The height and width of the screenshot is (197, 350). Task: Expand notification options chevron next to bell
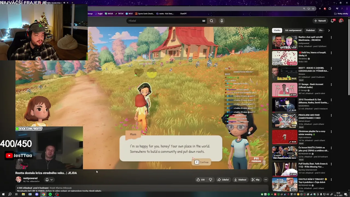[51, 180]
